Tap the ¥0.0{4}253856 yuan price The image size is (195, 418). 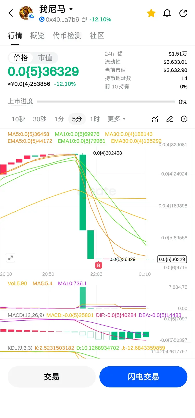(29, 84)
